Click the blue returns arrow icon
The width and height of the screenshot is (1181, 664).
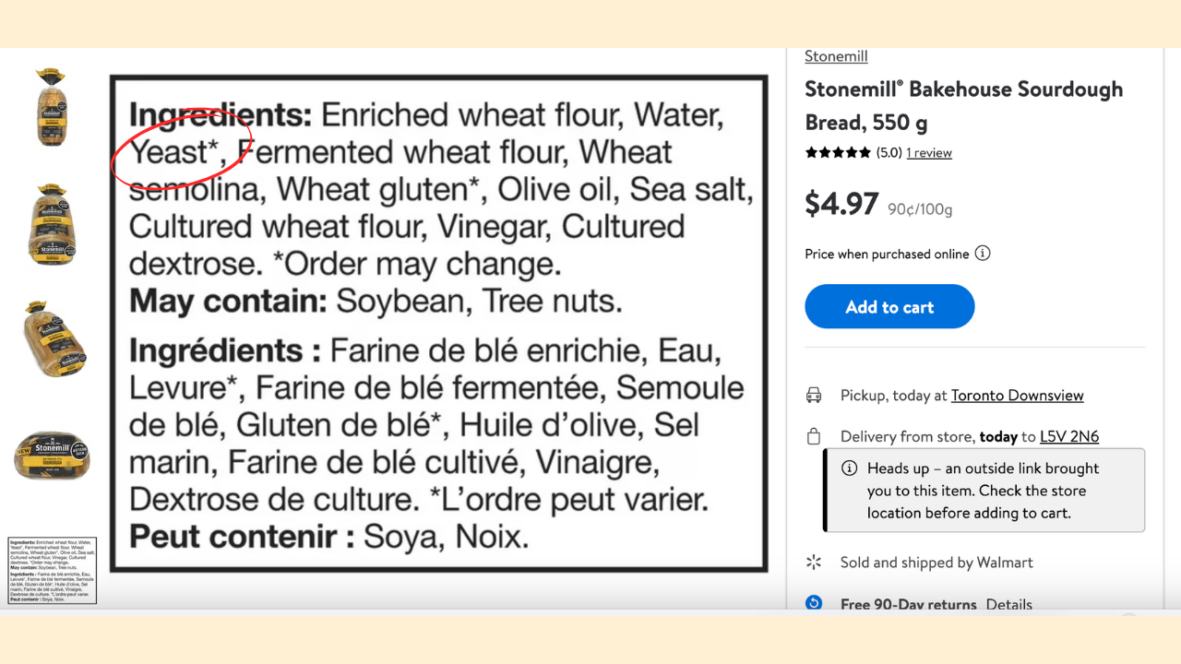pos(814,603)
